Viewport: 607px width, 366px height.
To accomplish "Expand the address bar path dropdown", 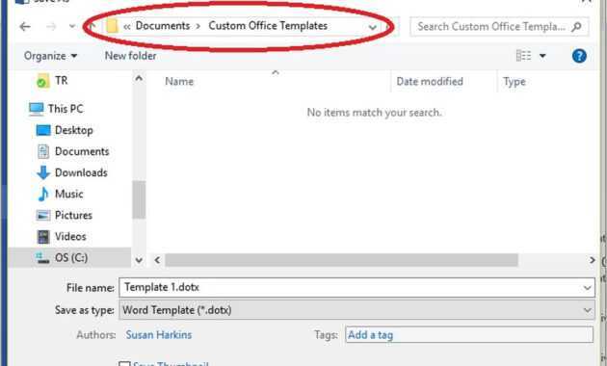I will 373,27.
